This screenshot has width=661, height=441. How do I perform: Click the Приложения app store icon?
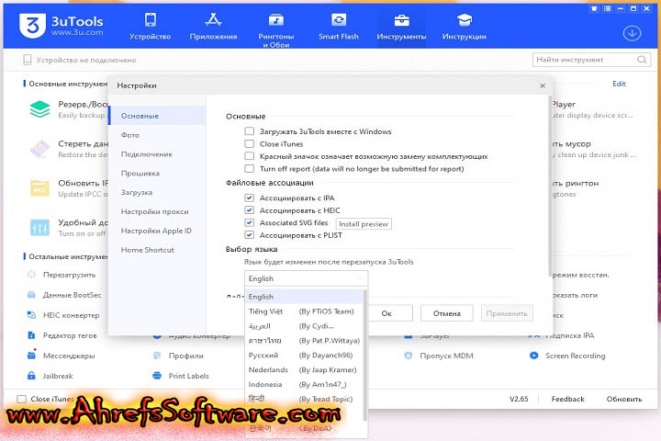pos(214,20)
